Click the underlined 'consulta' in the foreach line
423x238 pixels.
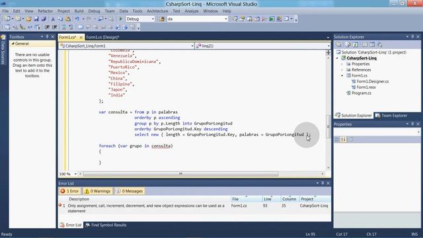pos(161,146)
